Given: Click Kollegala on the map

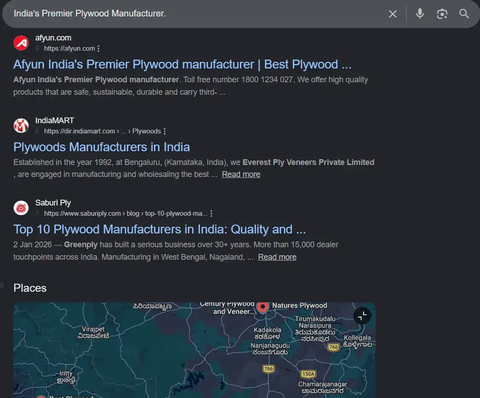Looking at the screenshot, I should pos(357,341).
